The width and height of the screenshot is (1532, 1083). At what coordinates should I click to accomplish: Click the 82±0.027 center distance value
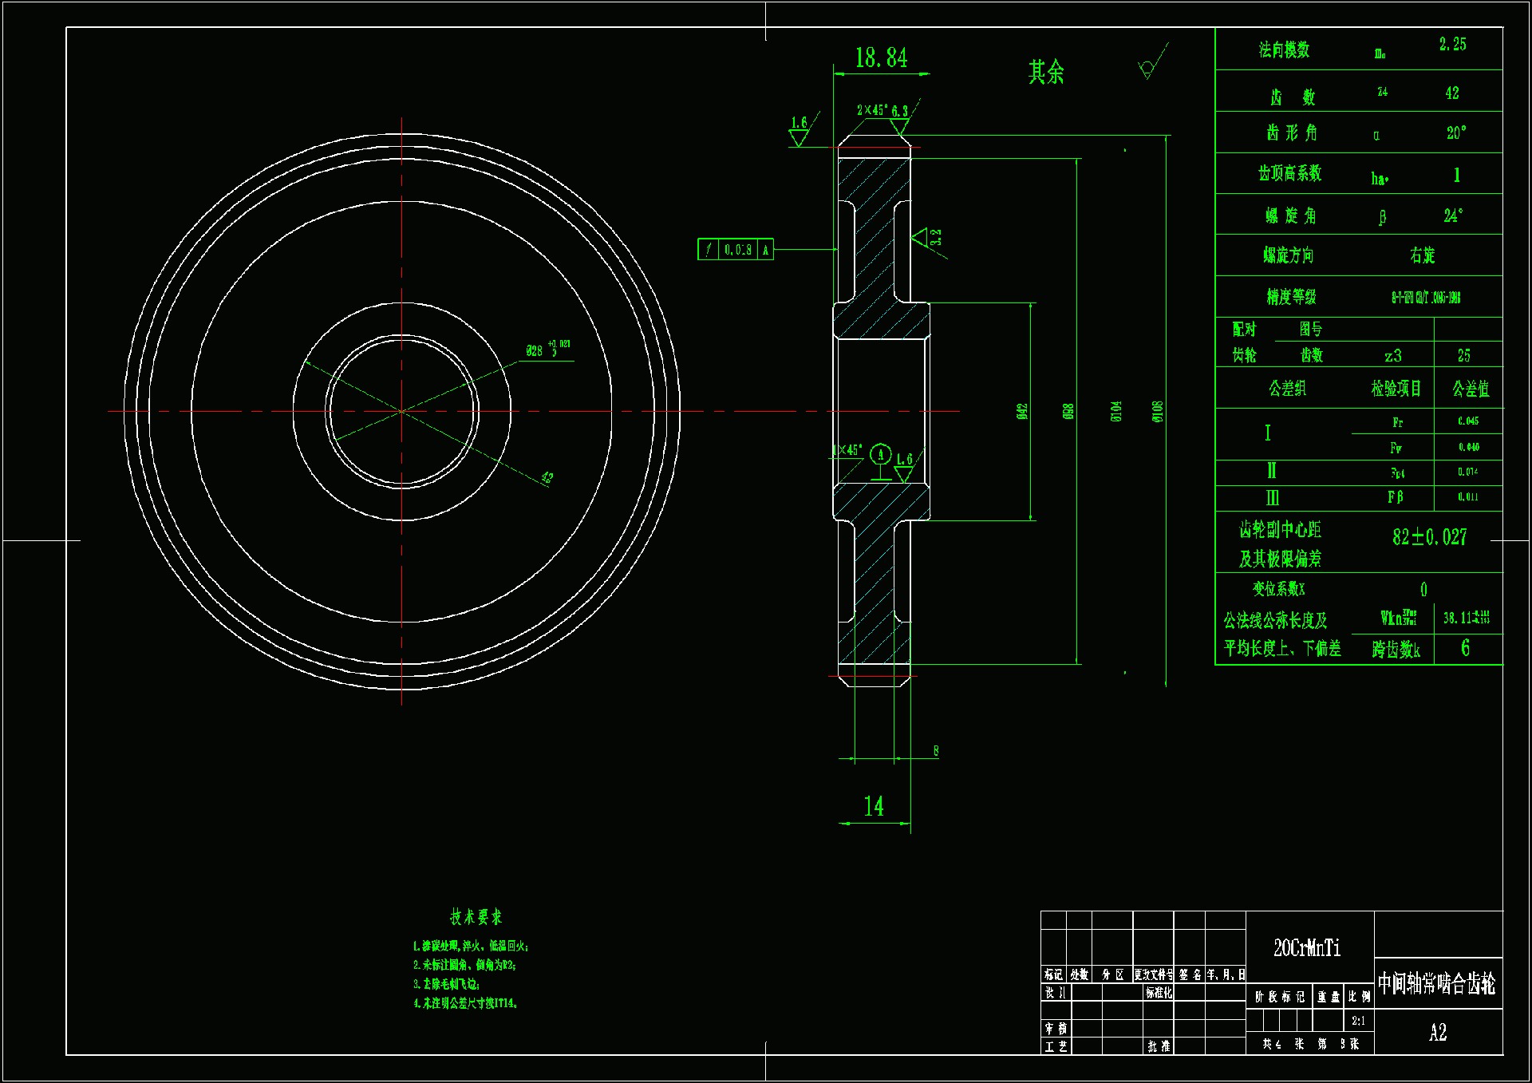pos(1429,537)
